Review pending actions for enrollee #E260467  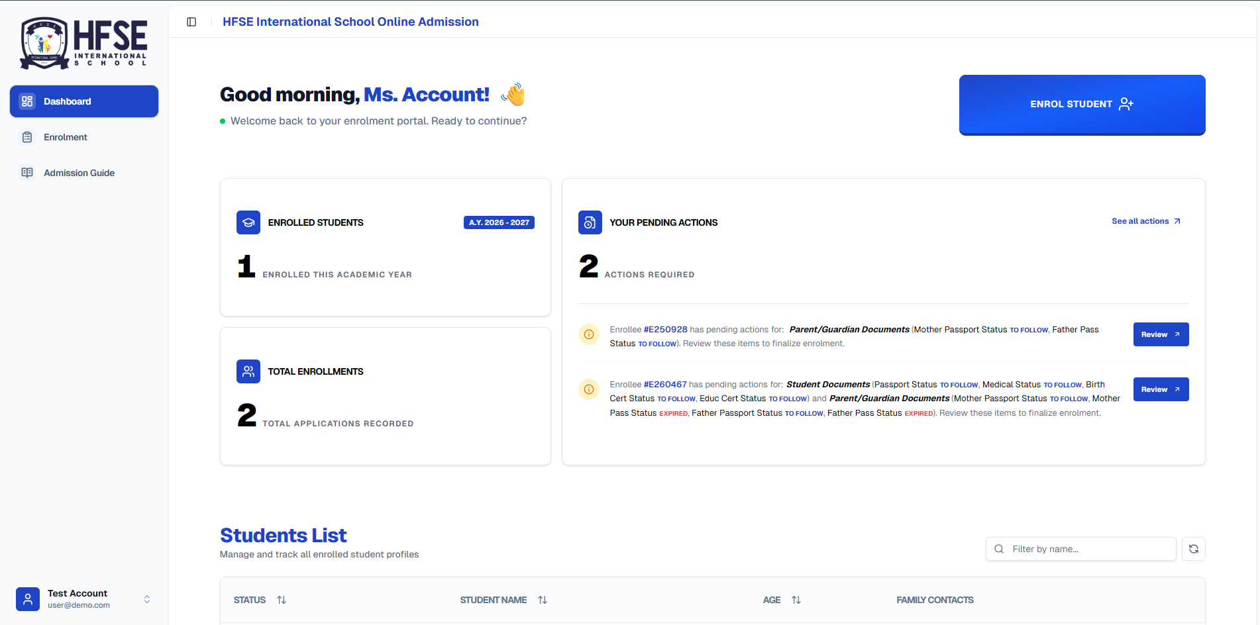pyautogui.click(x=1160, y=389)
